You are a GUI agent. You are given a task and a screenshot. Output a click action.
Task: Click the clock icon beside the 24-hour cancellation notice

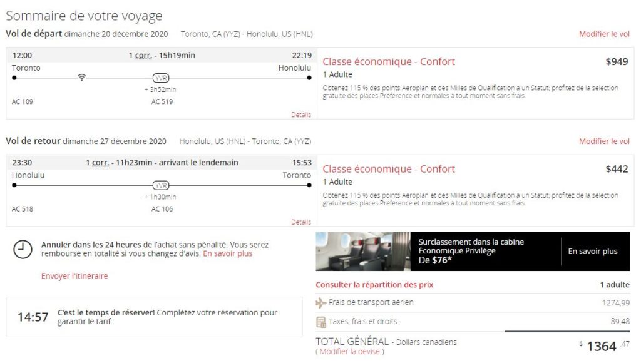coord(23,249)
